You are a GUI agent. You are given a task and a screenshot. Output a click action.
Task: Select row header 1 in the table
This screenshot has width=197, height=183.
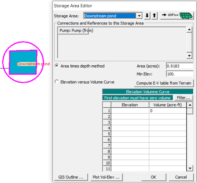click(107, 111)
